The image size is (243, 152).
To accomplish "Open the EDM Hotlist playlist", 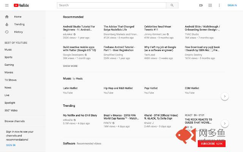I will pyautogui.click(x=192, y=88).
